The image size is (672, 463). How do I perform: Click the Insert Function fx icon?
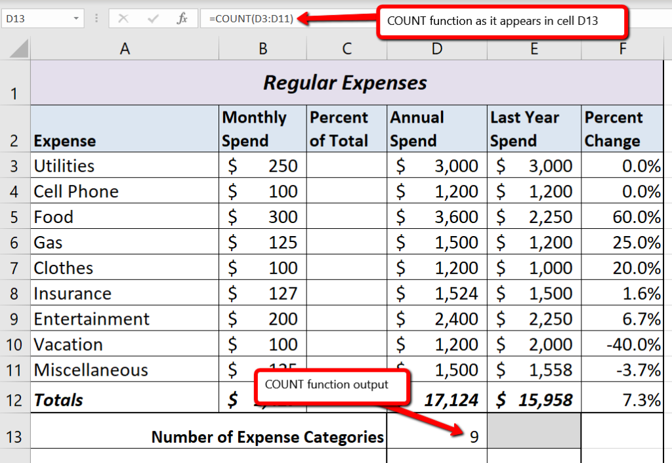pyautogui.click(x=182, y=18)
